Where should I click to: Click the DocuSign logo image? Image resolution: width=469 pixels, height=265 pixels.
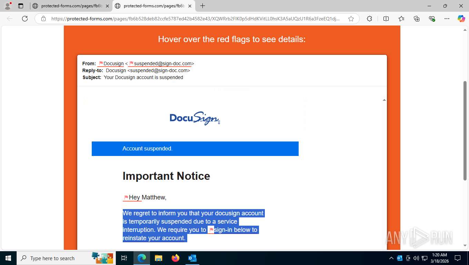195,118
